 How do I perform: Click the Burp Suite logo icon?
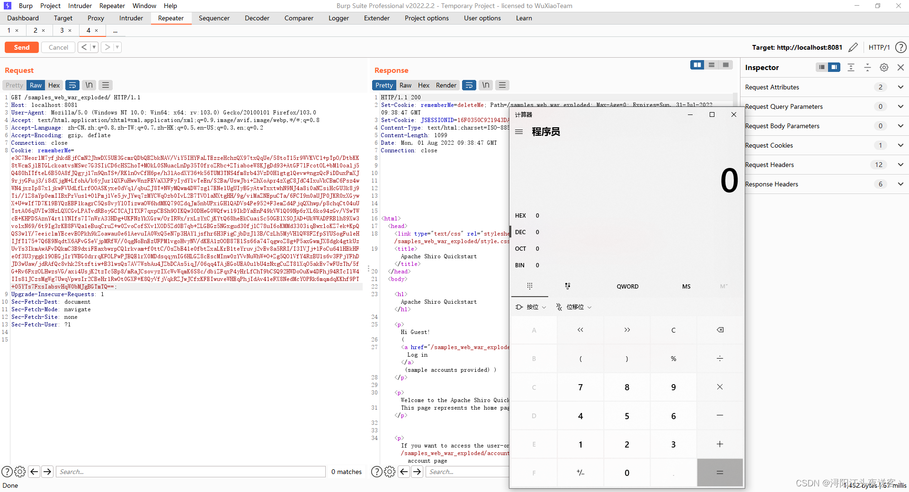click(8, 6)
